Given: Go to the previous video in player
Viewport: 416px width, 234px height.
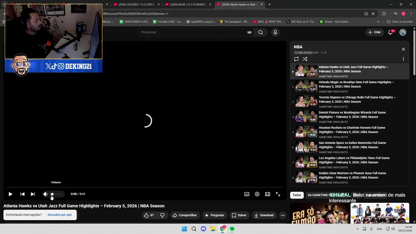Looking at the screenshot, I should tap(22, 194).
